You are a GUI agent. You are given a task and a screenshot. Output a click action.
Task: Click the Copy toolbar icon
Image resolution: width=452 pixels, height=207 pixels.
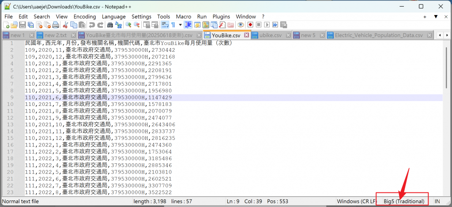[74, 25]
